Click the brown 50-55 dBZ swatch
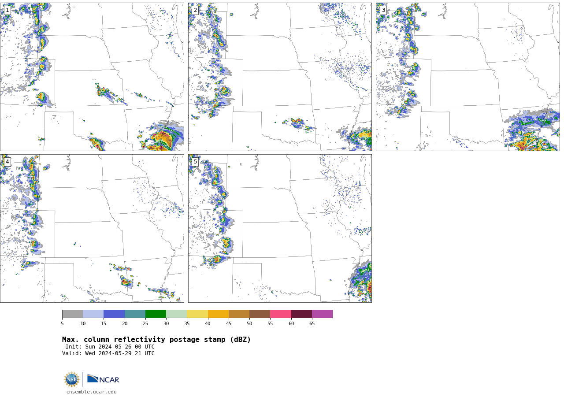The height and width of the screenshot is (397, 564). (x=260, y=314)
